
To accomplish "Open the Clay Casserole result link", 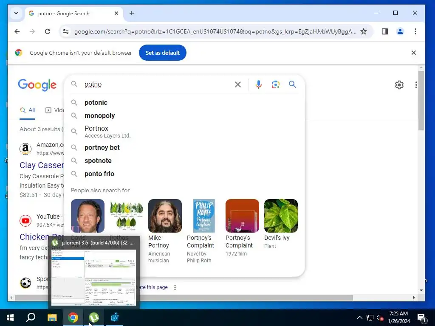I will [42, 165].
